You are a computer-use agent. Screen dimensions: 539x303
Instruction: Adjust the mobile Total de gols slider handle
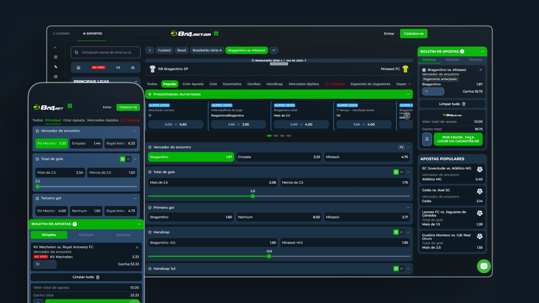pyautogui.click(x=38, y=187)
